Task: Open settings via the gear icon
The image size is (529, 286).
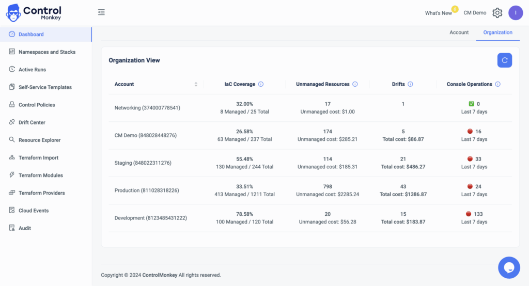Action: (497, 13)
